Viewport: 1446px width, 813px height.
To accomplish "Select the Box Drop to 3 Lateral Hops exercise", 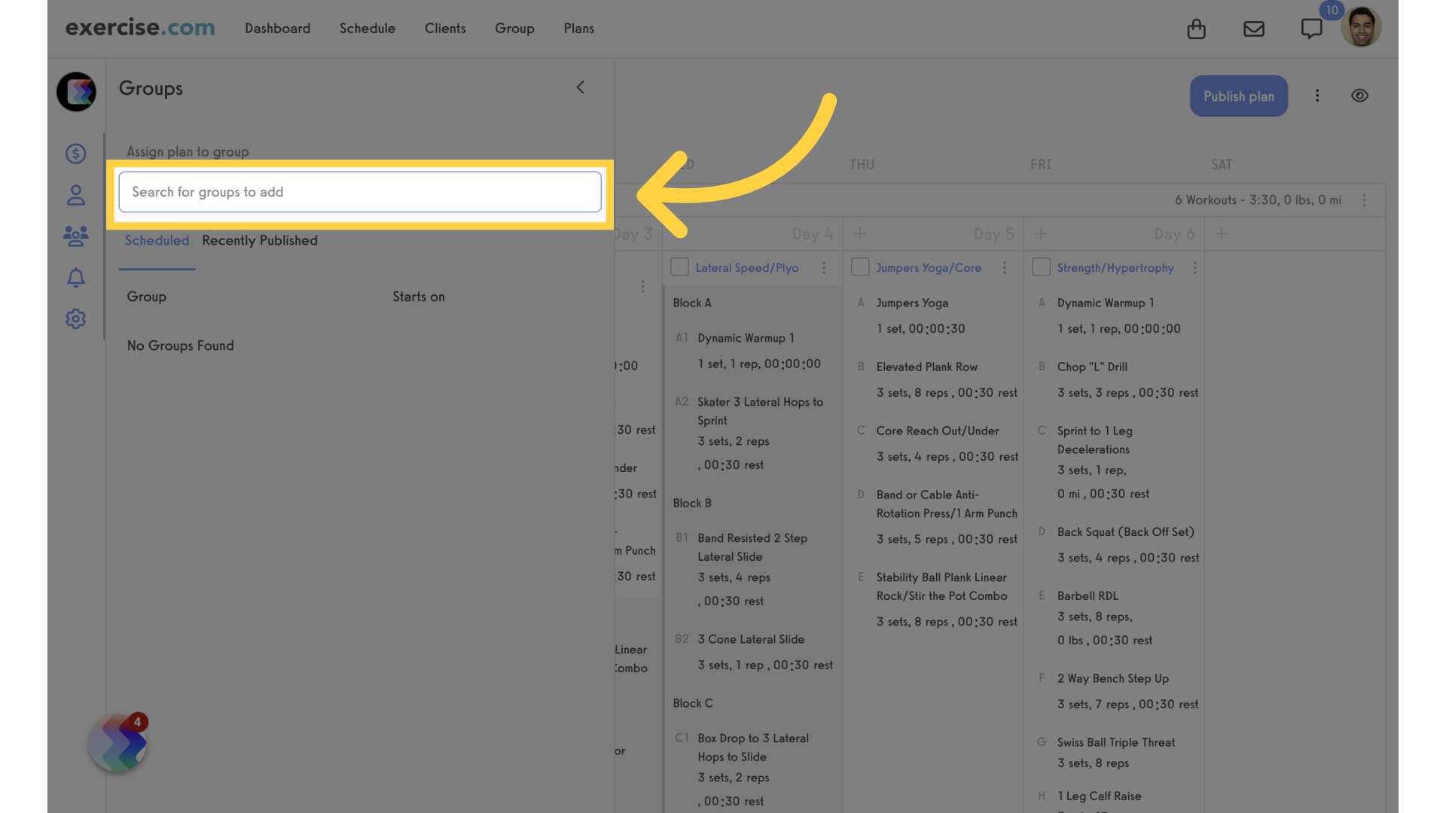I will pos(752,748).
